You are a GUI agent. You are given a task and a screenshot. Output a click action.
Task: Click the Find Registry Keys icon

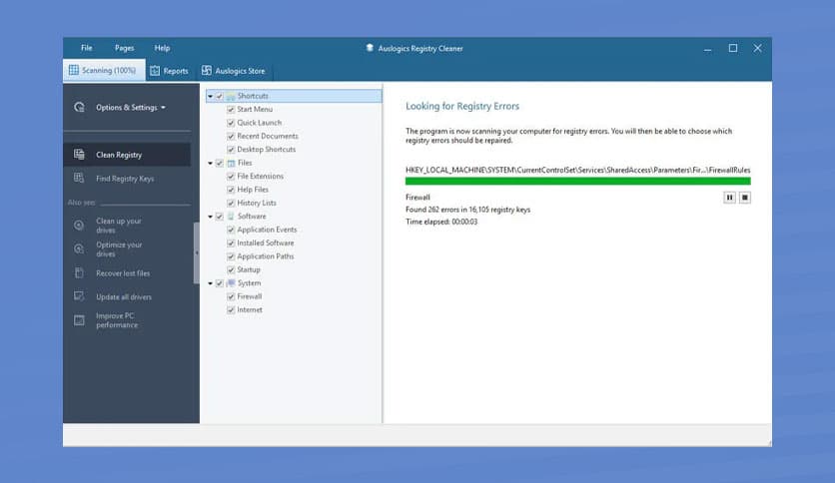tap(79, 179)
